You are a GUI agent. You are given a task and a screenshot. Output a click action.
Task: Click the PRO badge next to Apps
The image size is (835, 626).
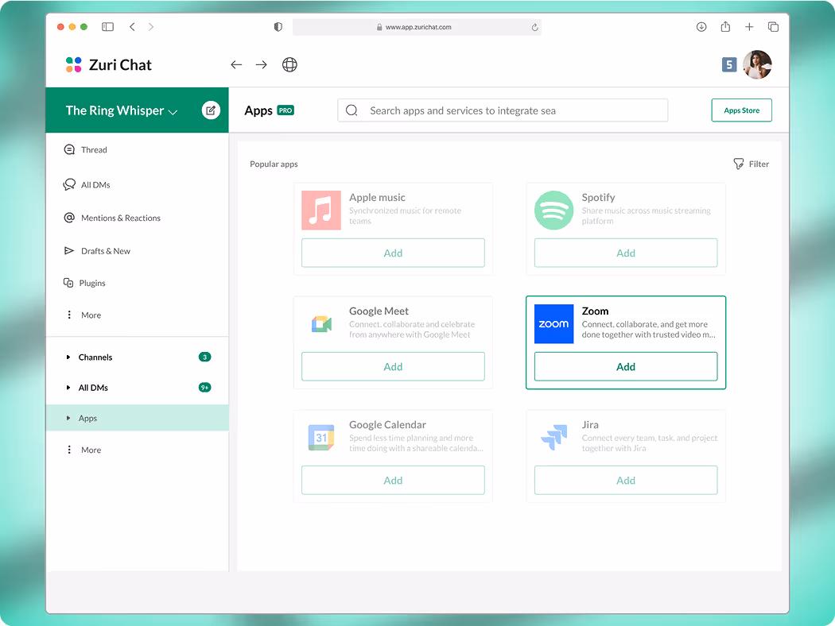[285, 110]
